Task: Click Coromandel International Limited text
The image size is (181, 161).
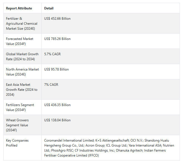Action: (x=69, y=140)
